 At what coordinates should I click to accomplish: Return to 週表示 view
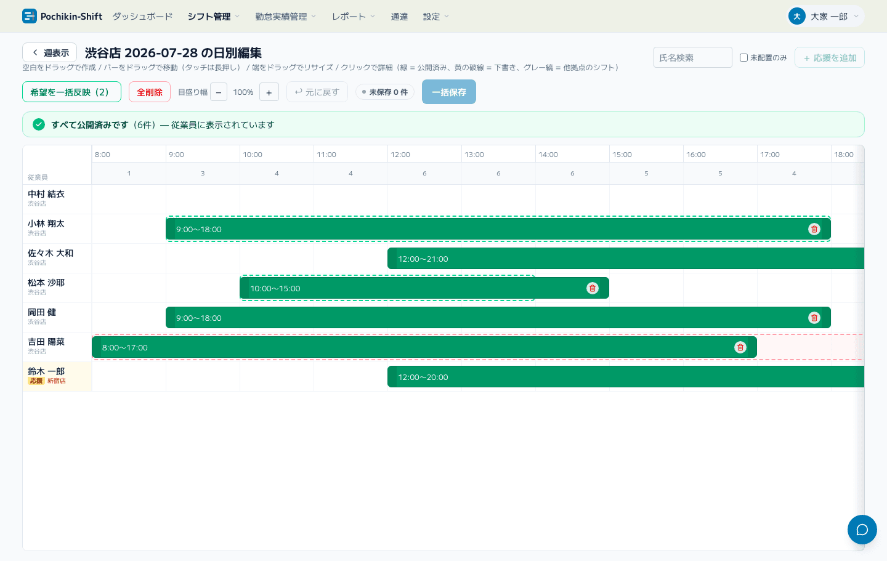[49, 52]
